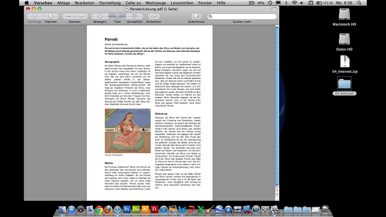Screen dimensions: 386x217
Task: Select the Bewegen hand tool
Action: pyautogui.click(x=100, y=16)
